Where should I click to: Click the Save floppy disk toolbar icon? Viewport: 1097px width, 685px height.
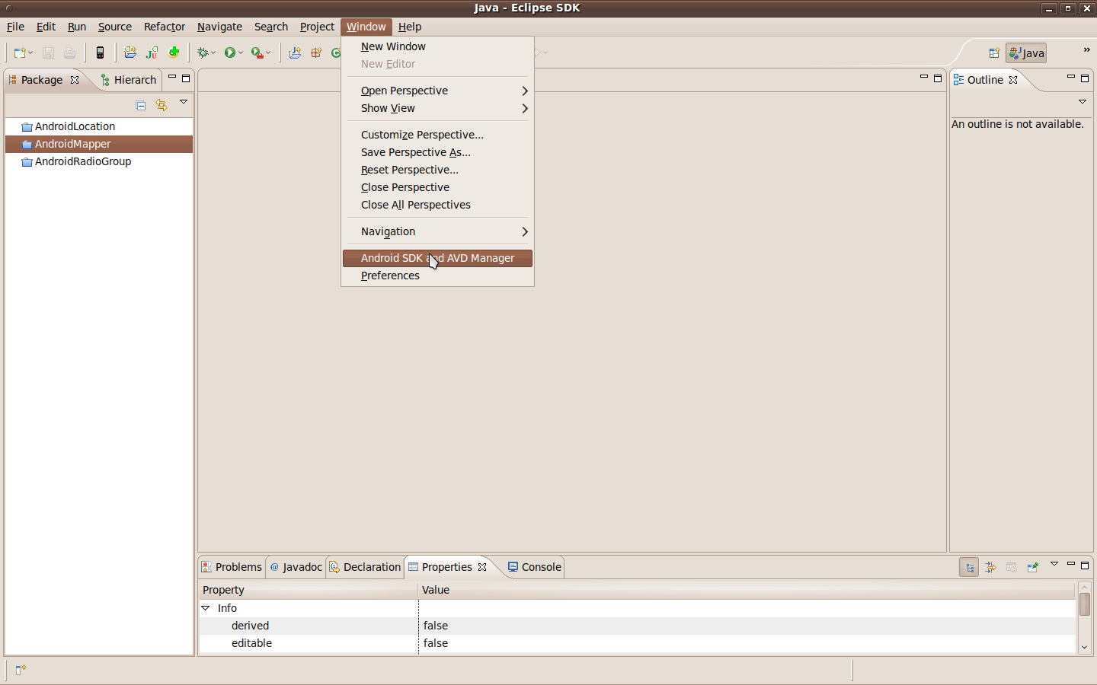(x=48, y=53)
